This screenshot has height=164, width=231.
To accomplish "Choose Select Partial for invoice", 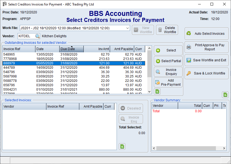I will 168,61.
